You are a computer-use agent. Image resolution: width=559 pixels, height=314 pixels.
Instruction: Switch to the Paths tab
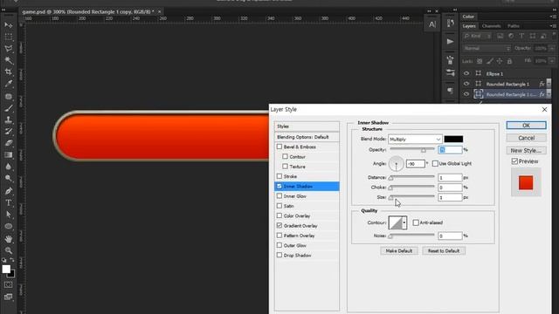(x=514, y=26)
